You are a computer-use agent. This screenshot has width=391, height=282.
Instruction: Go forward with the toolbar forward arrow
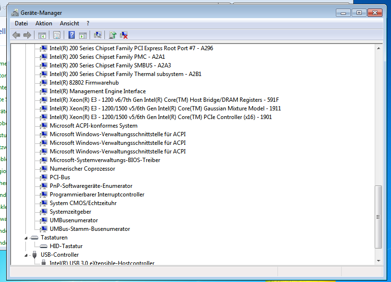coord(27,35)
